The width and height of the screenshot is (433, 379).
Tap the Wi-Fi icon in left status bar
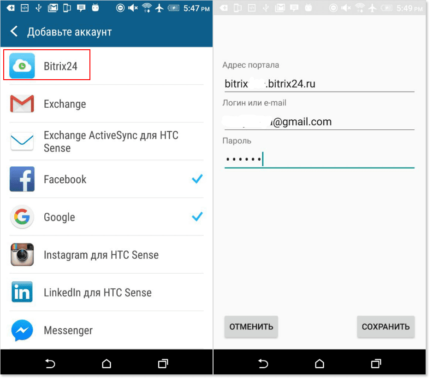147,8
